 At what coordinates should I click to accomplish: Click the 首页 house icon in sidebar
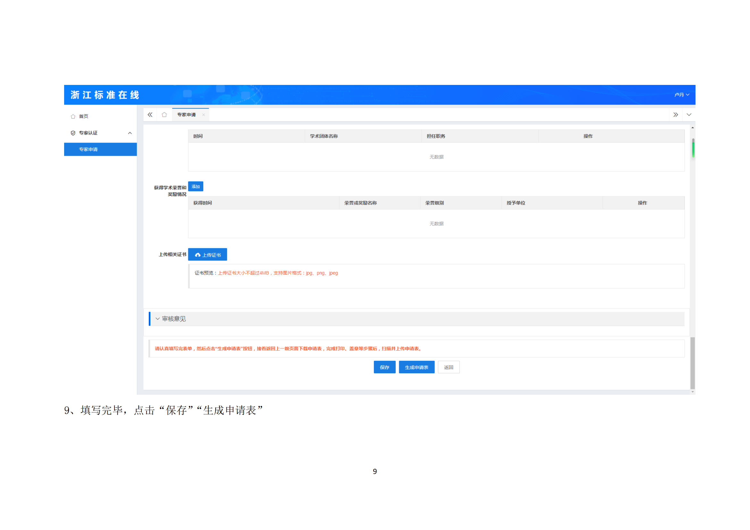coord(73,116)
